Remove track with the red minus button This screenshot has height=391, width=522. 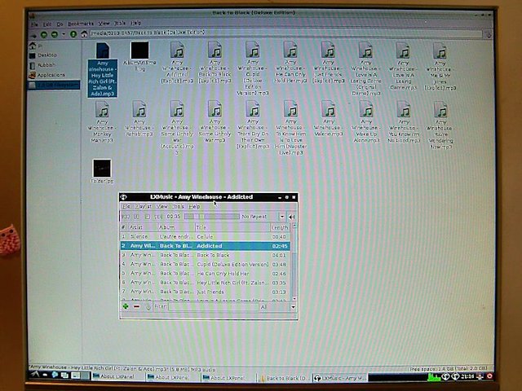(136, 306)
